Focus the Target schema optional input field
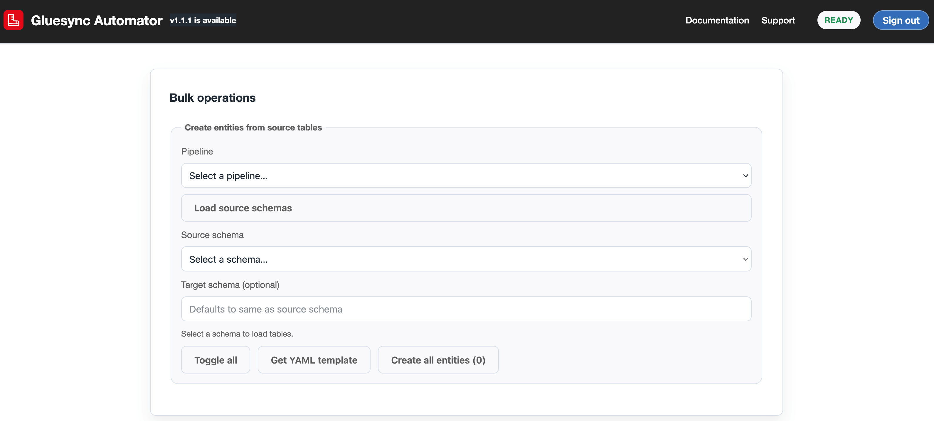 466,309
